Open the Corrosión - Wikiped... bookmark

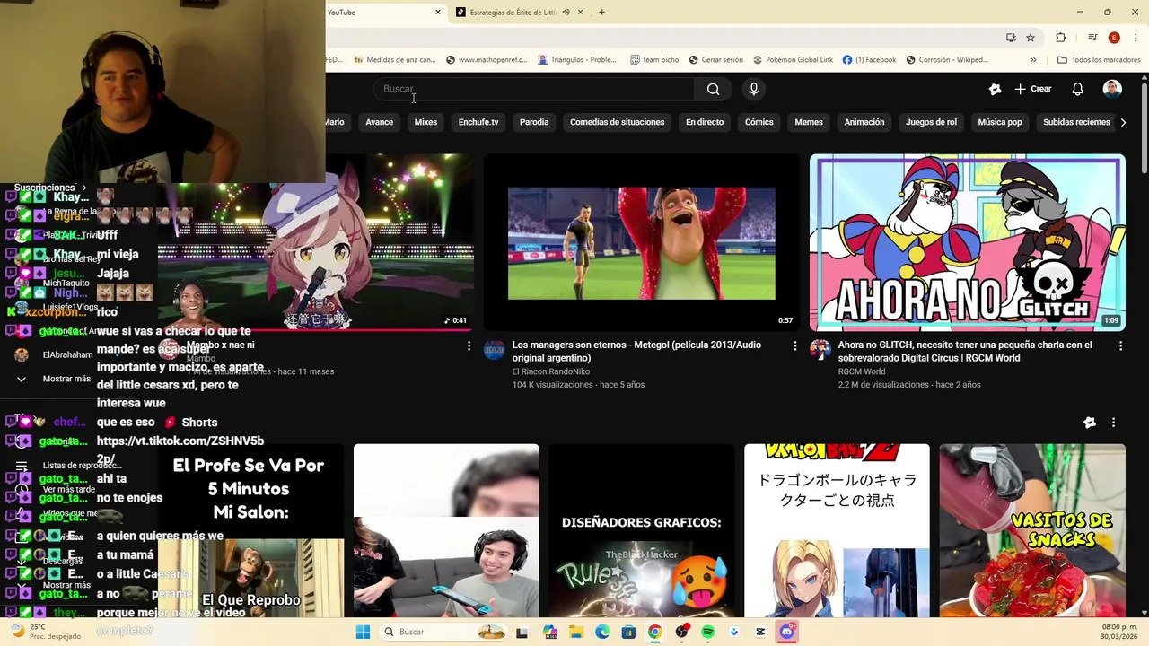click(x=947, y=60)
